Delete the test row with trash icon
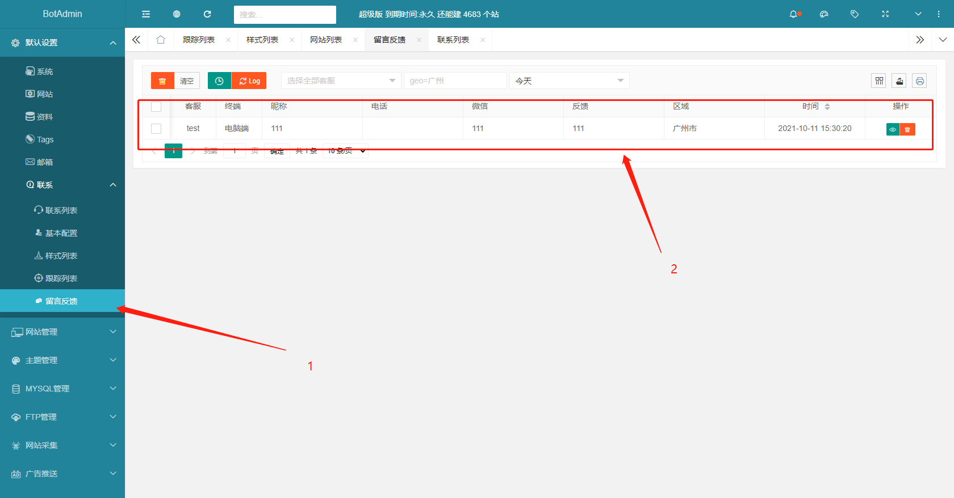Screen dimensions: 954x498 (907, 130)
